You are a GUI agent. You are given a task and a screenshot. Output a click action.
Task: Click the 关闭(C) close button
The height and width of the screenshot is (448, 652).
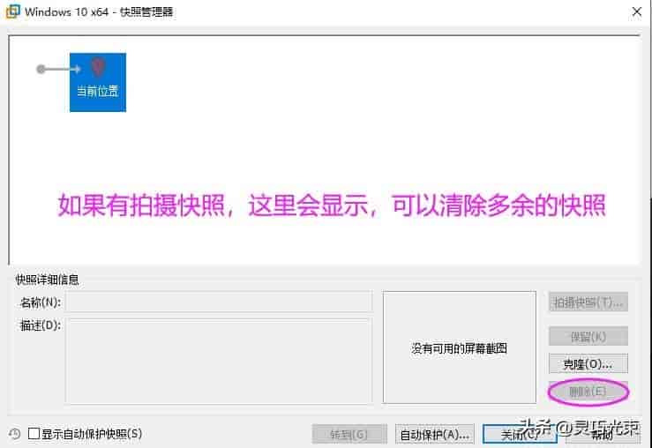(520, 434)
